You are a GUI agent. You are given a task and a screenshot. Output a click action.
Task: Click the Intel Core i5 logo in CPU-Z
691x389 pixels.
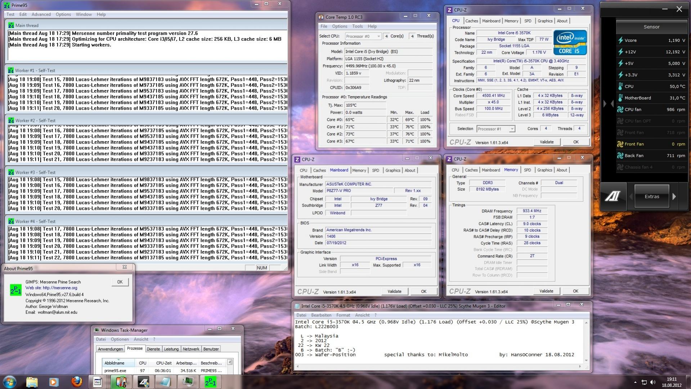coord(570,43)
